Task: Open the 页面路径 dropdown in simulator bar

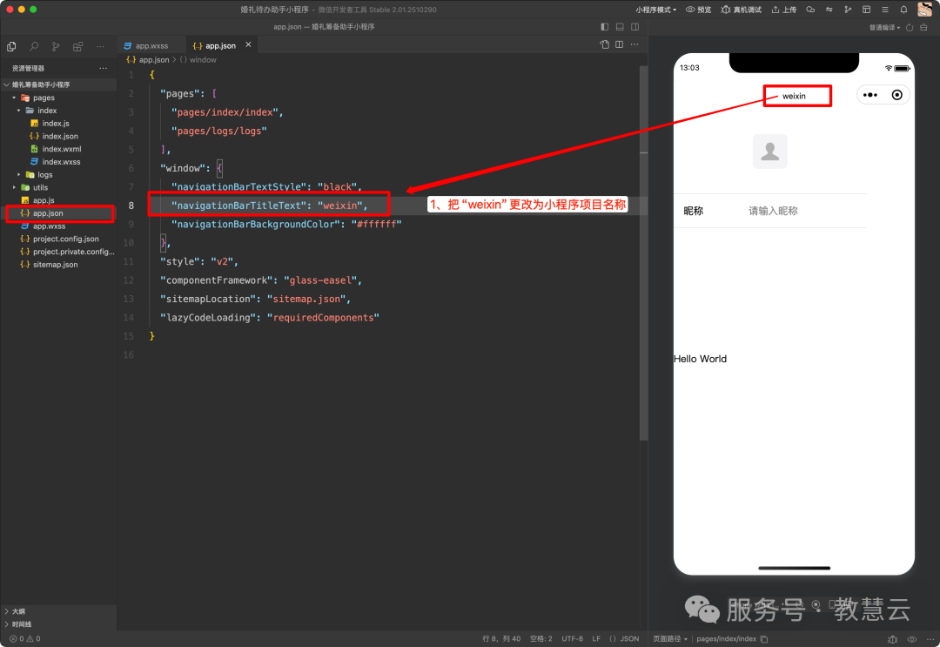Action: coord(669,639)
